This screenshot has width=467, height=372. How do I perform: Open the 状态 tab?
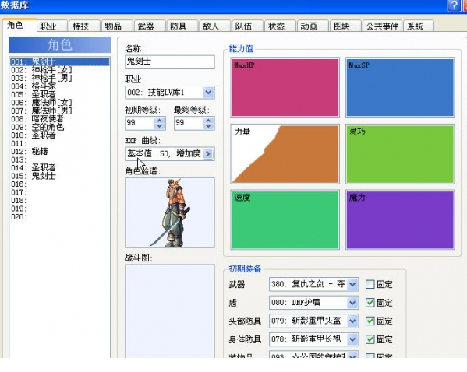click(x=280, y=26)
